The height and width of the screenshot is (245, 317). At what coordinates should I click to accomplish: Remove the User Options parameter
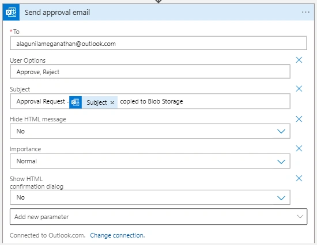click(299, 60)
